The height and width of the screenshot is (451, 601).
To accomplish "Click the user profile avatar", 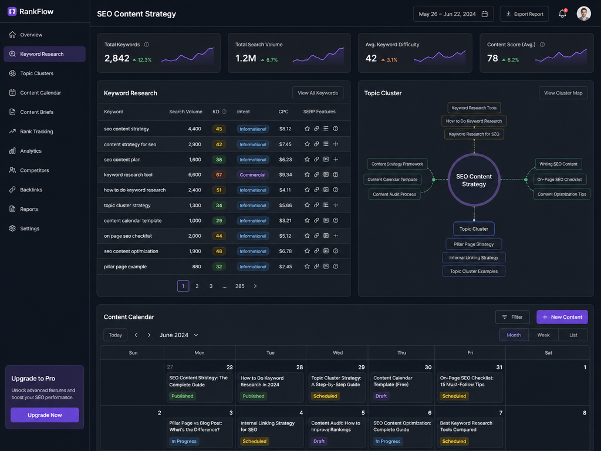I will (583, 14).
